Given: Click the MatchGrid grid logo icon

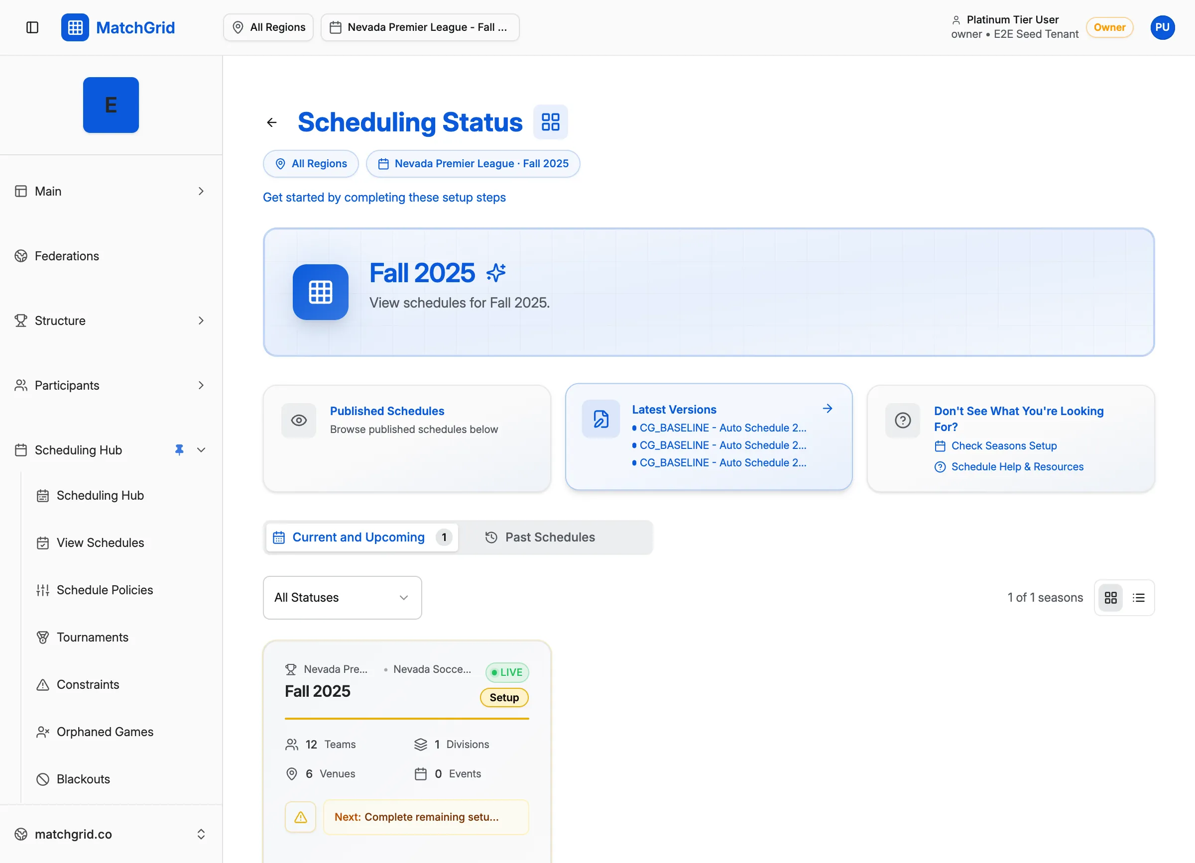Looking at the screenshot, I should (x=75, y=27).
